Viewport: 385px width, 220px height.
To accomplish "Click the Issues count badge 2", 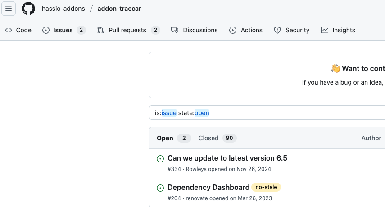I will (x=81, y=30).
